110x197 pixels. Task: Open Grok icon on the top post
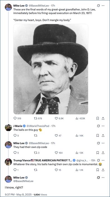[x=99, y=6]
